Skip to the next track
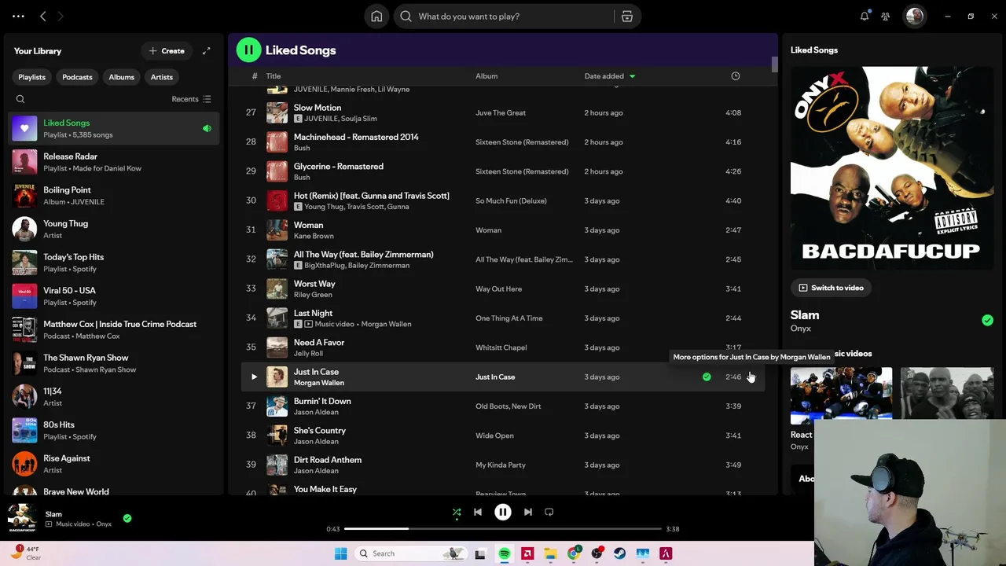This screenshot has width=1006, height=566. tap(528, 513)
